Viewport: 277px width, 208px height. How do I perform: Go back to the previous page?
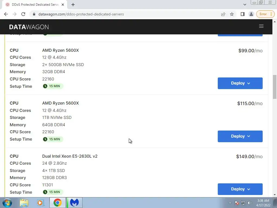pyautogui.click(x=6, y=14)
